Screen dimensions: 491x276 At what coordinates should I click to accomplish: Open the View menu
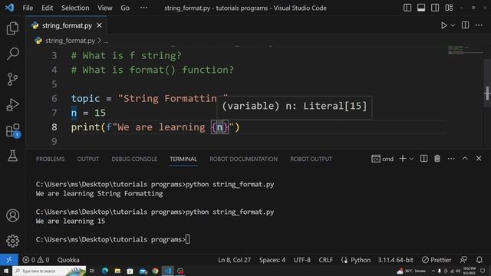click(x=104, y=8)
